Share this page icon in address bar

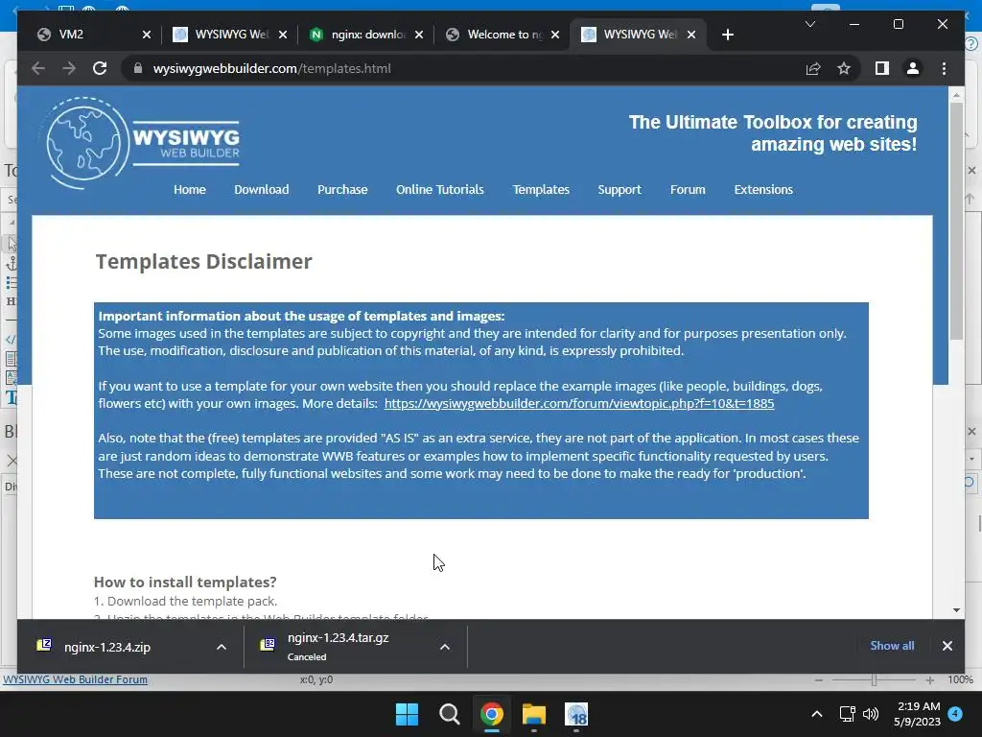click(813, 68)
